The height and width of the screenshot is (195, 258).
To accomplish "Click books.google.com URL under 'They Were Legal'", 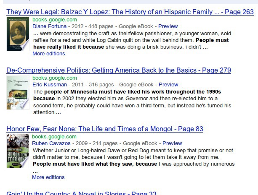I will click(55, 19).
